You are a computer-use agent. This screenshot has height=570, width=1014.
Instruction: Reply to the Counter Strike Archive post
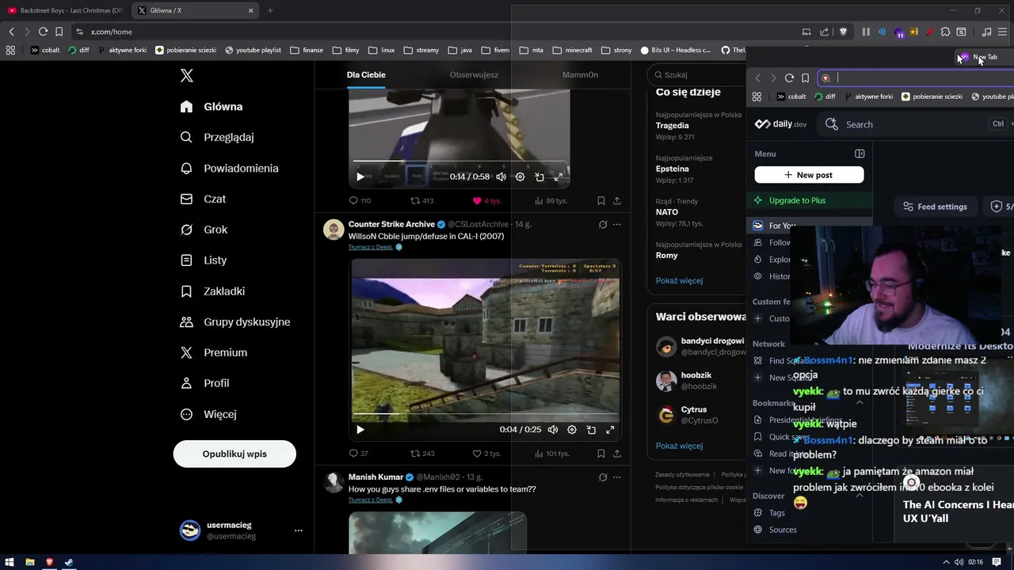(359, 454)
